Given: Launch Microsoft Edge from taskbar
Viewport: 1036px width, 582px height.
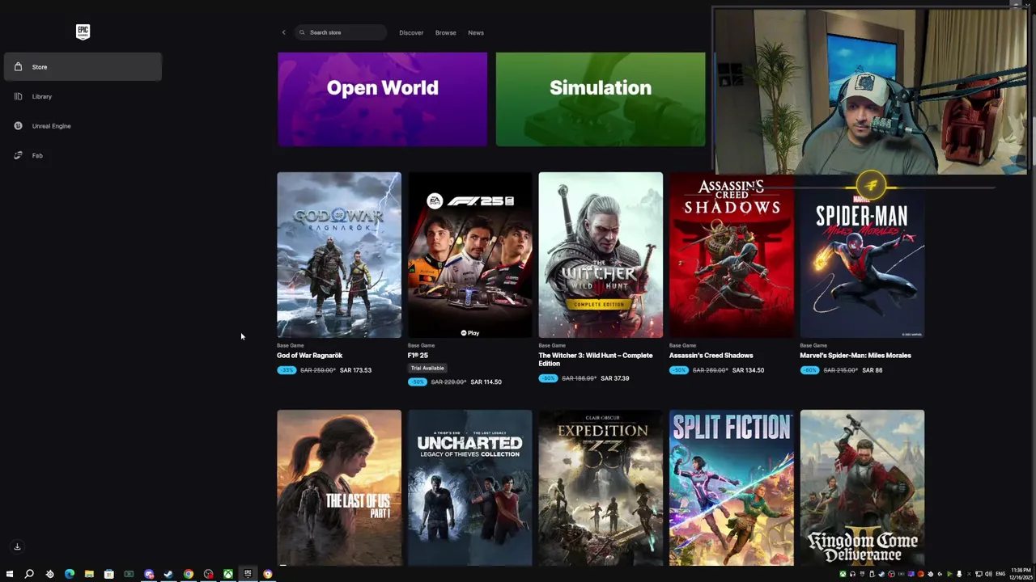Looking at the screenshot, I should [x=70, y=574].
